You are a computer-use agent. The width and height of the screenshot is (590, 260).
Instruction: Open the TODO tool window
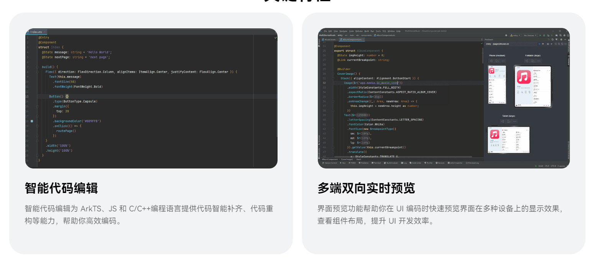352,163
